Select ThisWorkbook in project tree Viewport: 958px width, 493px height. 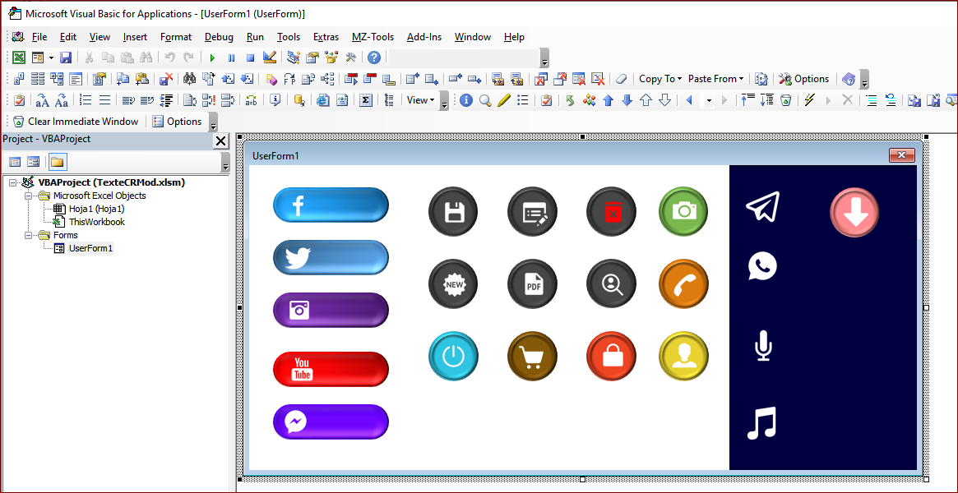90,222
